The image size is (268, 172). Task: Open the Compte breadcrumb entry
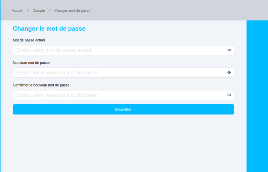point(38,10)
